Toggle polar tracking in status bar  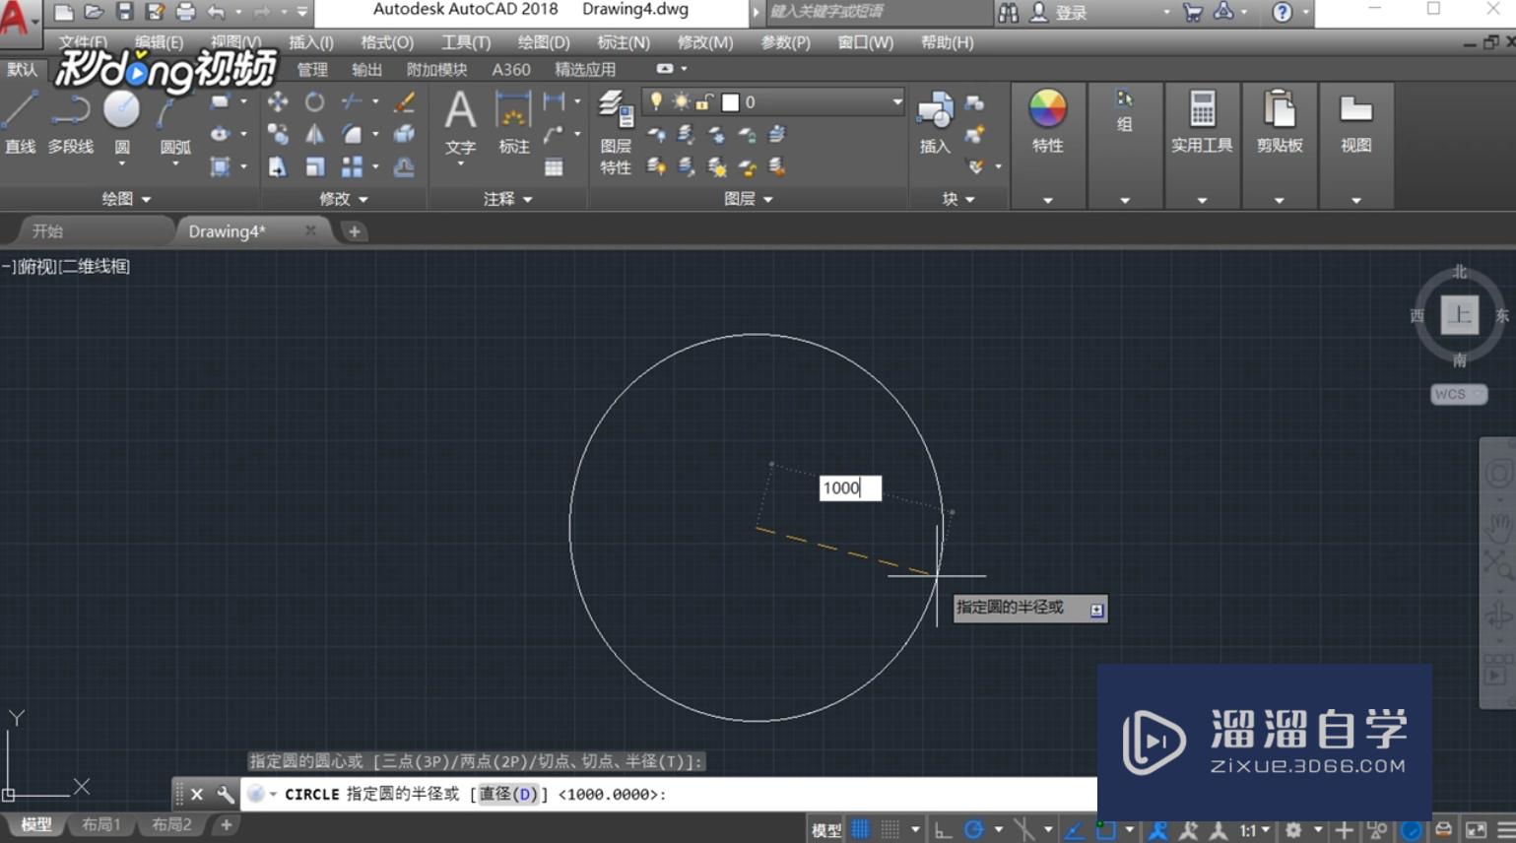point(973,830)
